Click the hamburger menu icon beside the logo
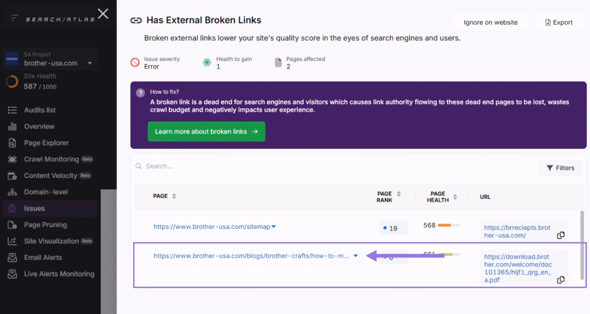 point(14,18)
